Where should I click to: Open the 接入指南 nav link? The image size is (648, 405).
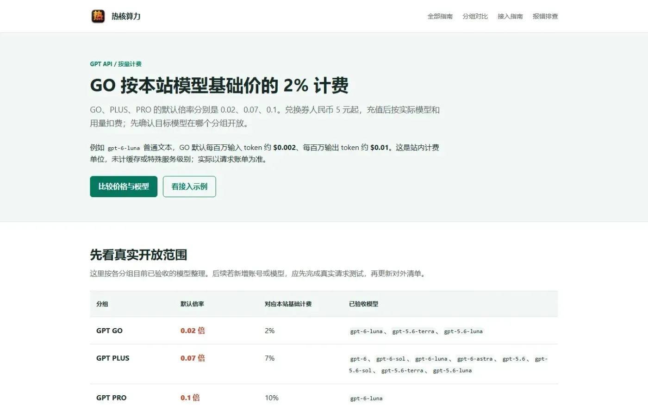(x=510, y=16)
